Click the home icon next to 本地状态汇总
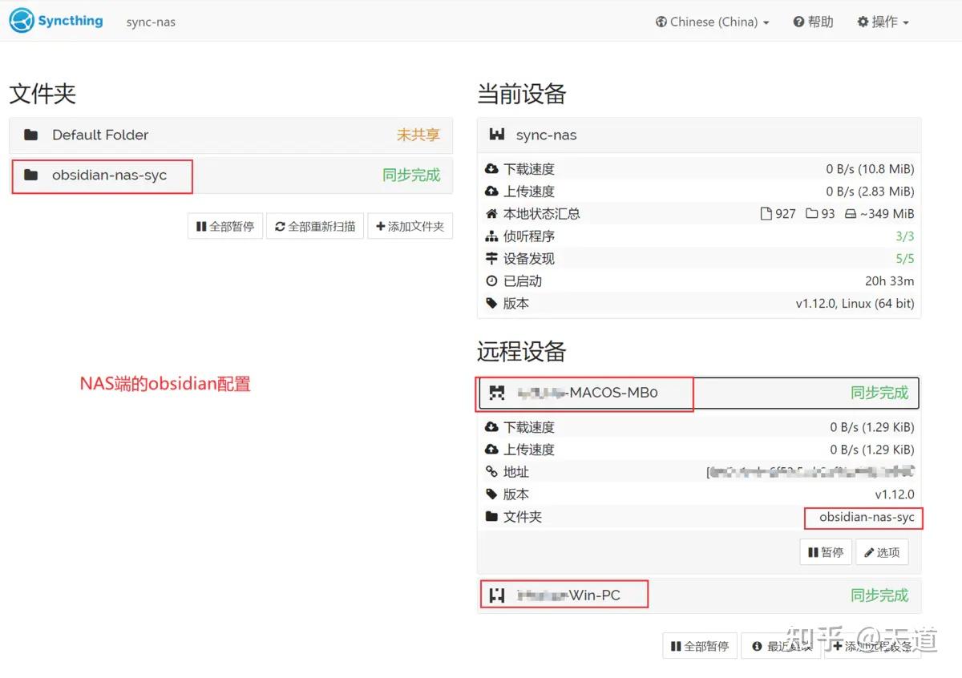 [491, 213]
